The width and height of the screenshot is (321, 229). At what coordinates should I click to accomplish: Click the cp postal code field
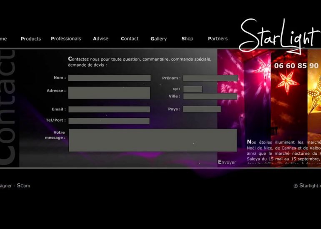pos(193,89)
